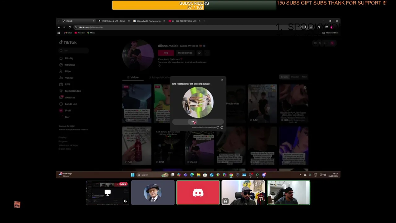The width and height of the screenshot is (396, 223).
Task: Open Chrome tab search dropdown arrow
Action: pos(58,21)
